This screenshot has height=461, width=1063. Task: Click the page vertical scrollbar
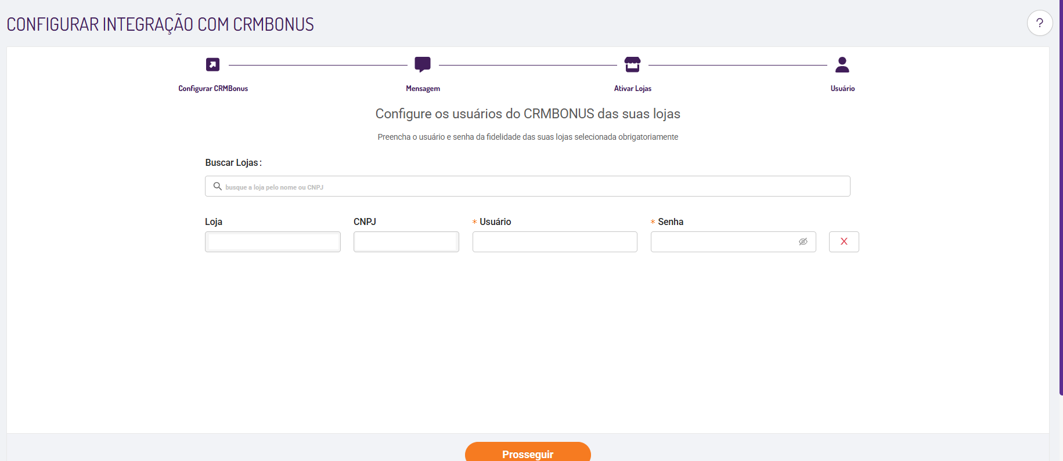pyautogui.click(x=1061, y=197)
